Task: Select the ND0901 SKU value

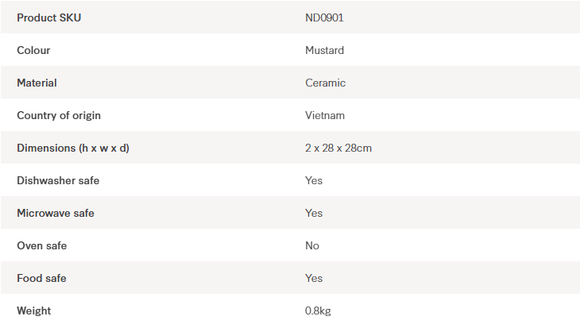Action: pos(324,17)
